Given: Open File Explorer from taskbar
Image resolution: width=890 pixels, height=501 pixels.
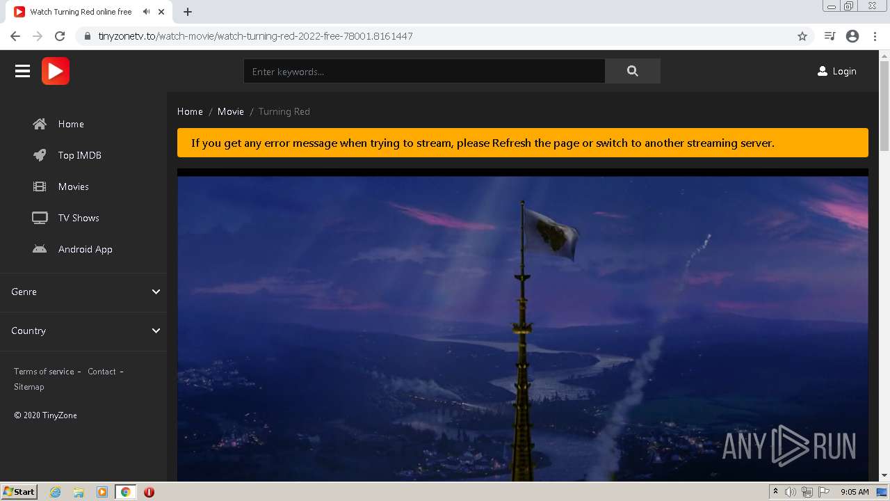Looking at the screenshot, I should (79, 492).
